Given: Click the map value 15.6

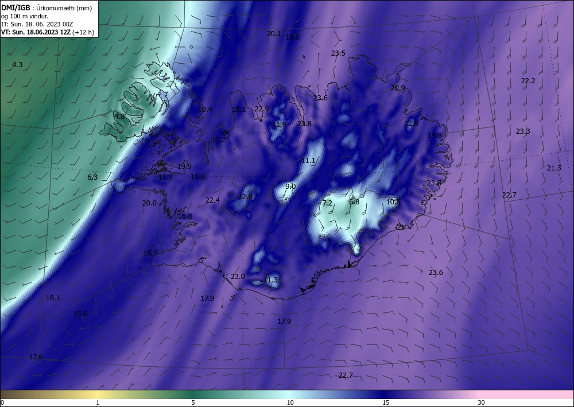Looking at the screenshot, I should tap(197, 177).
